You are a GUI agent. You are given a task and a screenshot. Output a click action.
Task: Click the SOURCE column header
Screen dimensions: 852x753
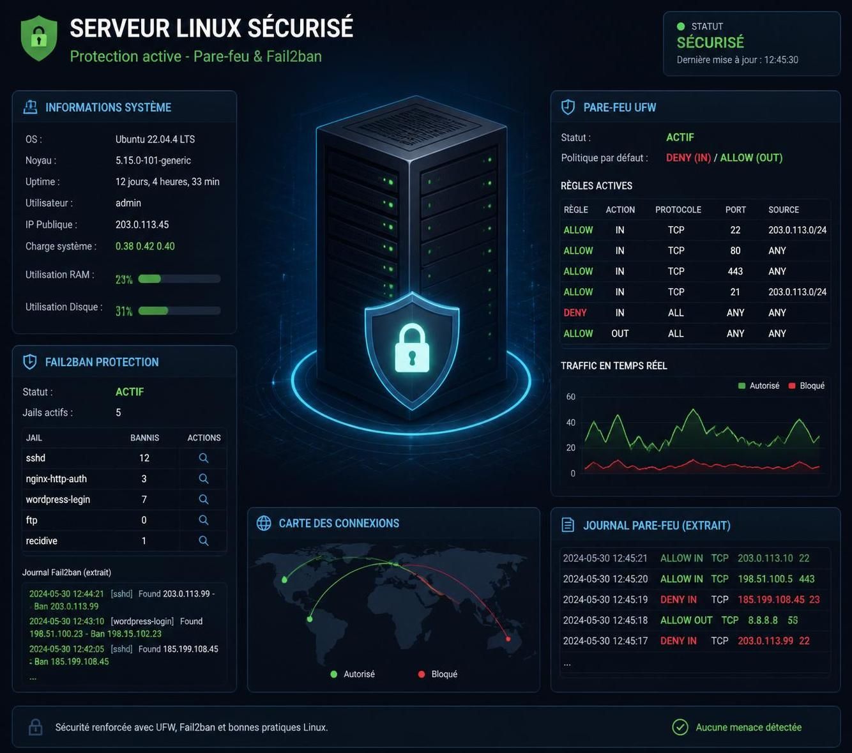point(784,209)
